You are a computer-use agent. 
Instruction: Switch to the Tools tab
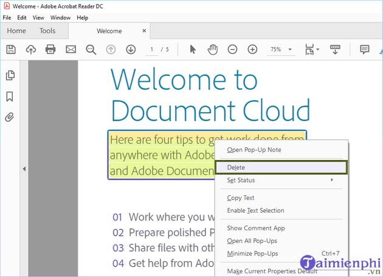(x=47, y=31)
